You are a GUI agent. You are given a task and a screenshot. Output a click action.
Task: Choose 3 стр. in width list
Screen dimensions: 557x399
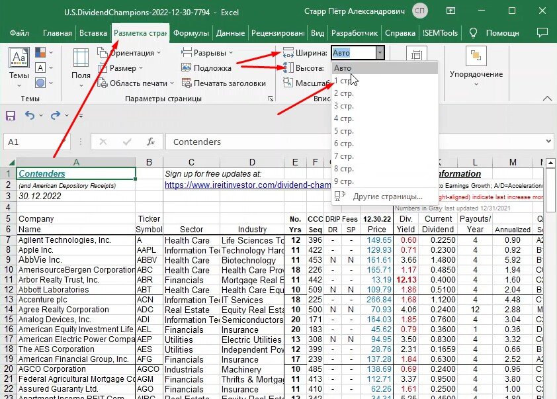(384, 106)
